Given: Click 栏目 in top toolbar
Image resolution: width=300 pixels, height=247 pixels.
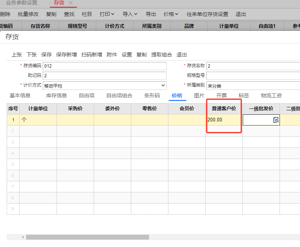Looking at the screenshot, I should [87, 14].
